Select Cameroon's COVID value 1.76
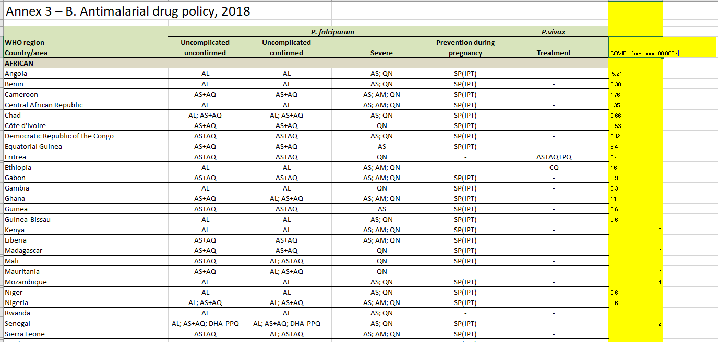Image resolution: width=718 pixels, height=342 pixels. coord(615,95)
